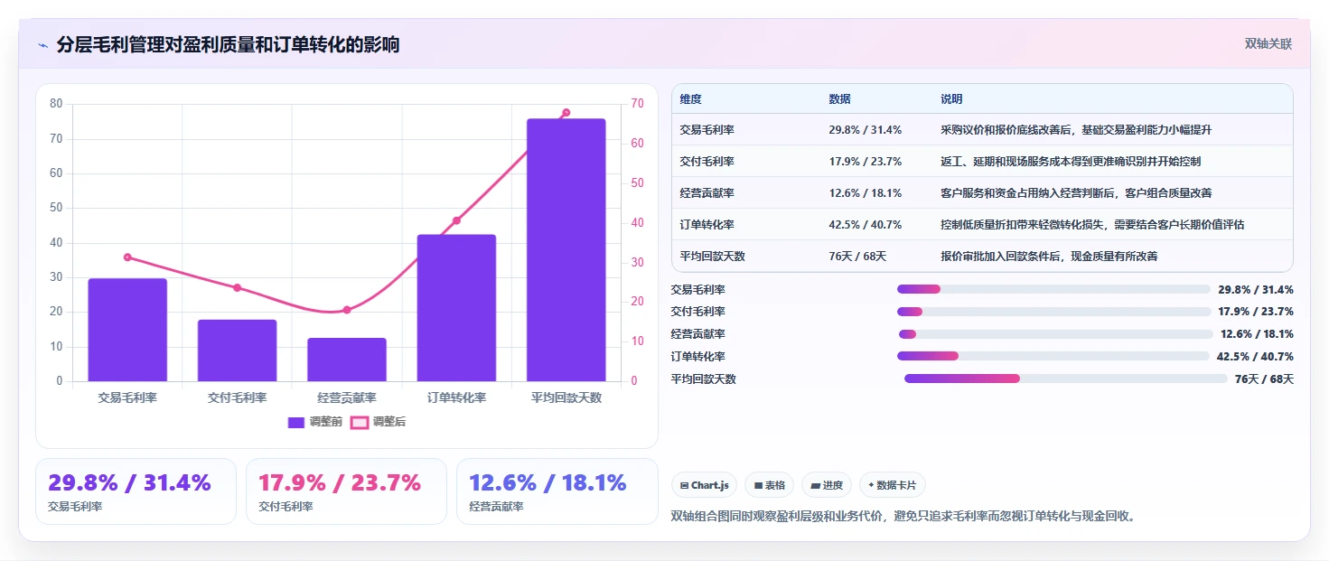Viewport: 1329px width, 561px height.
Task: Select the Chart.js chip
Action: click(x=705, y=485)
